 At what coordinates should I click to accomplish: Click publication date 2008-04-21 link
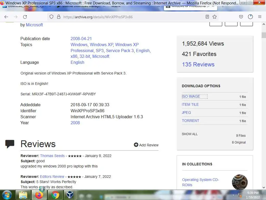pyautogui.click(x=81, y=39)
